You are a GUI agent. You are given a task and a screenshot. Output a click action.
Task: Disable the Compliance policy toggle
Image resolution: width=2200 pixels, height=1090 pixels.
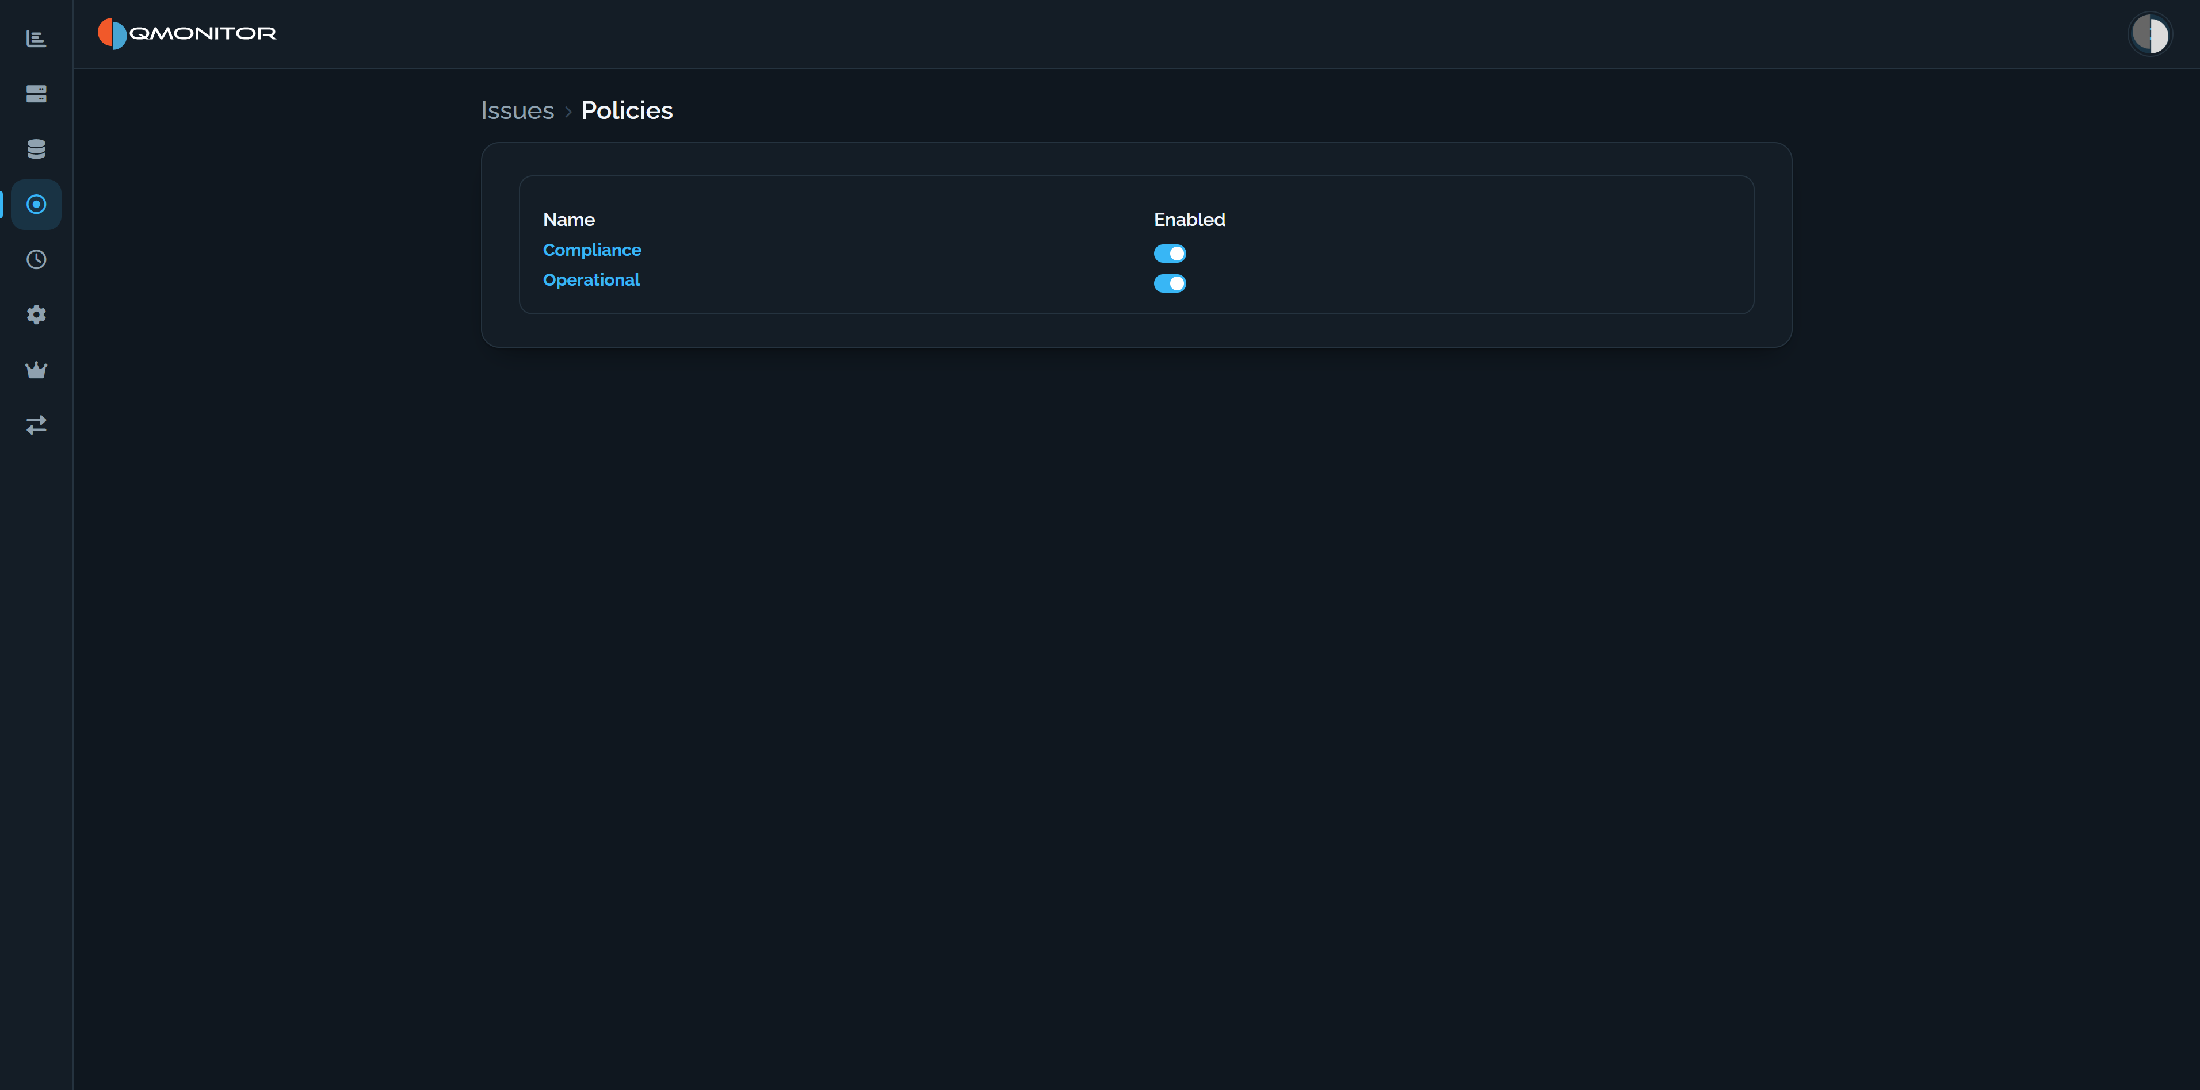tap(1169, 254)
